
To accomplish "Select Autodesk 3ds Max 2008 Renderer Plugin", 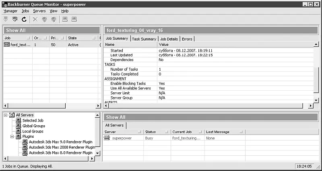I will 62,147.
